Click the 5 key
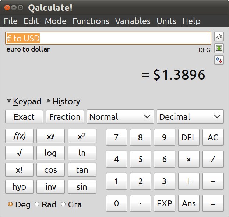Image resolution: width=229 pixels, height=217 pixels. coord(140,159)
